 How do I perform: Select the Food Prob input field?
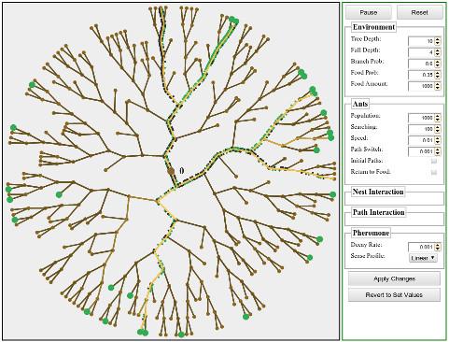pyautogui.click(x=421, y=75)
